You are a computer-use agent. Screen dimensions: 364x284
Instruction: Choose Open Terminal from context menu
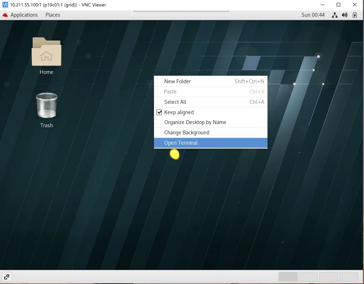tap(210, 143)
